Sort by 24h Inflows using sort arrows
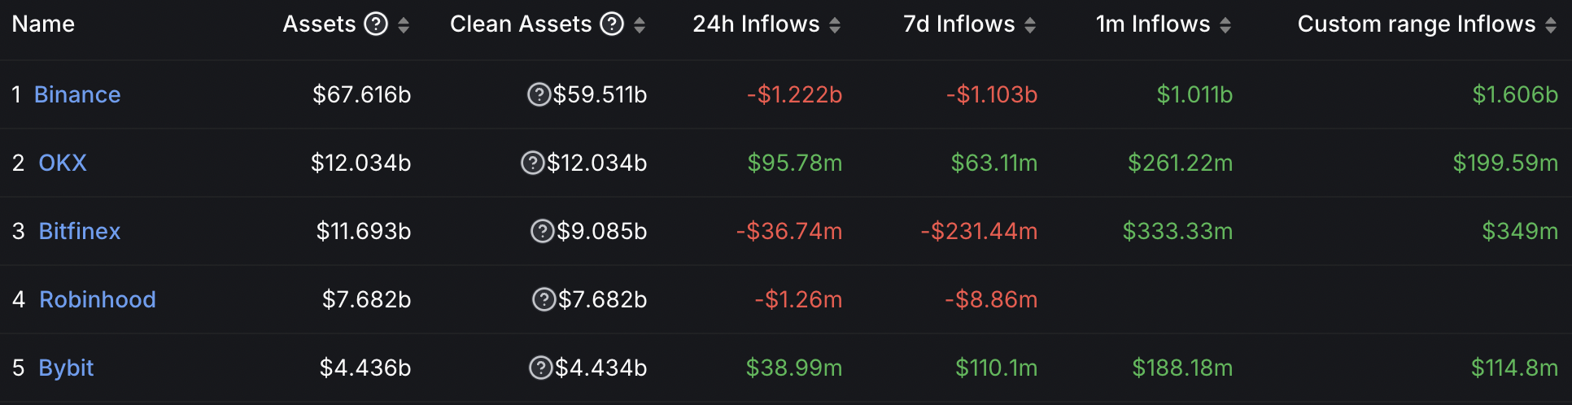 coord(835,25)
